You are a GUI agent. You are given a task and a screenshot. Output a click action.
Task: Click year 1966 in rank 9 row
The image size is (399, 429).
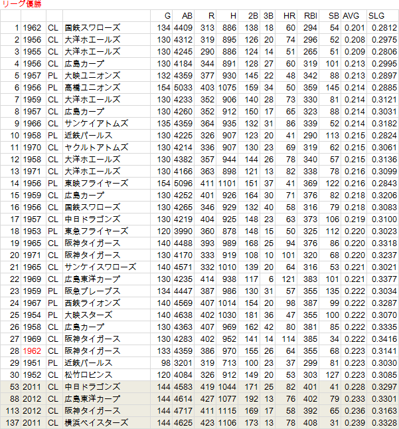[32, 124]
